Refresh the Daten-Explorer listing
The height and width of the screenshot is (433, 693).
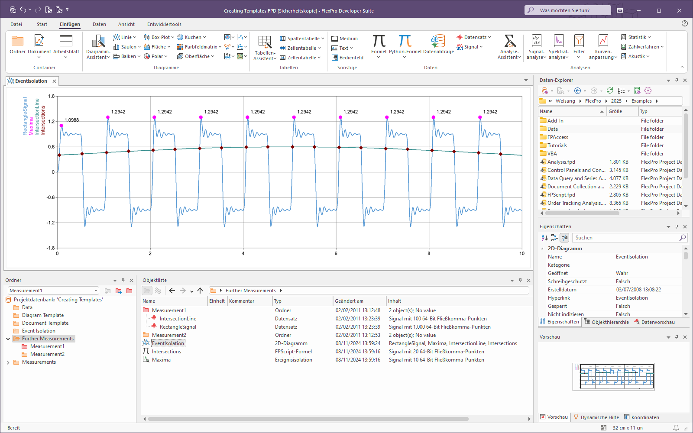tap(610, 90)
